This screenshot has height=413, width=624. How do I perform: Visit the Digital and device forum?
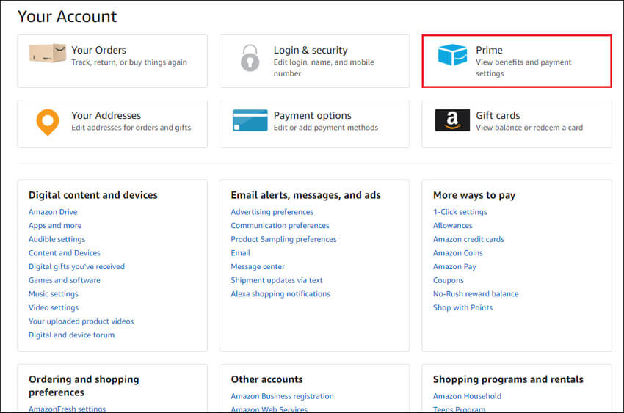pos(72,335)
